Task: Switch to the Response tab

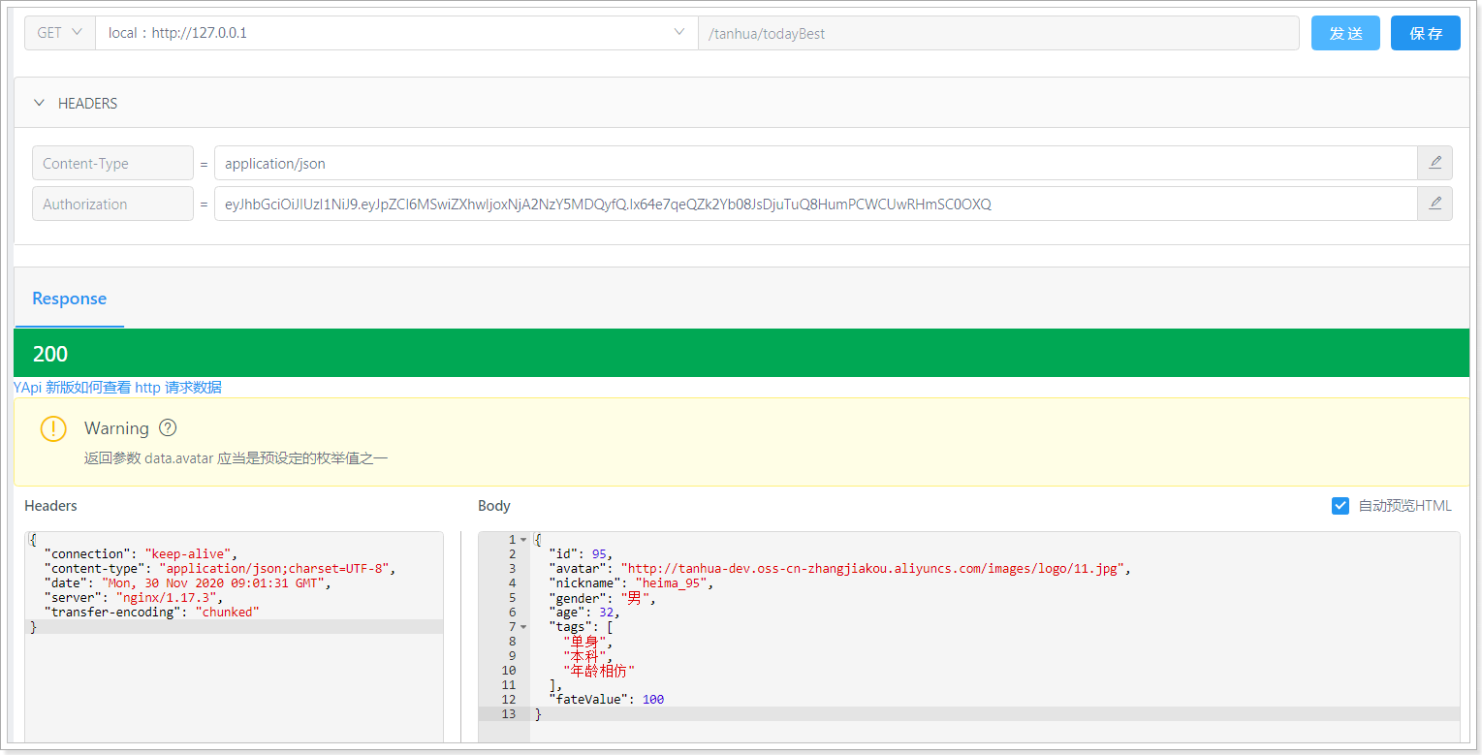Action: pos(70,299)
